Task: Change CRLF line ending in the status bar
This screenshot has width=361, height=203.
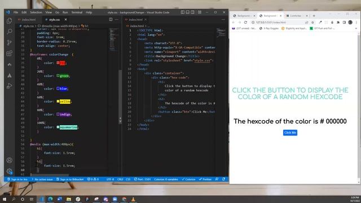Action: click(120, 179)
